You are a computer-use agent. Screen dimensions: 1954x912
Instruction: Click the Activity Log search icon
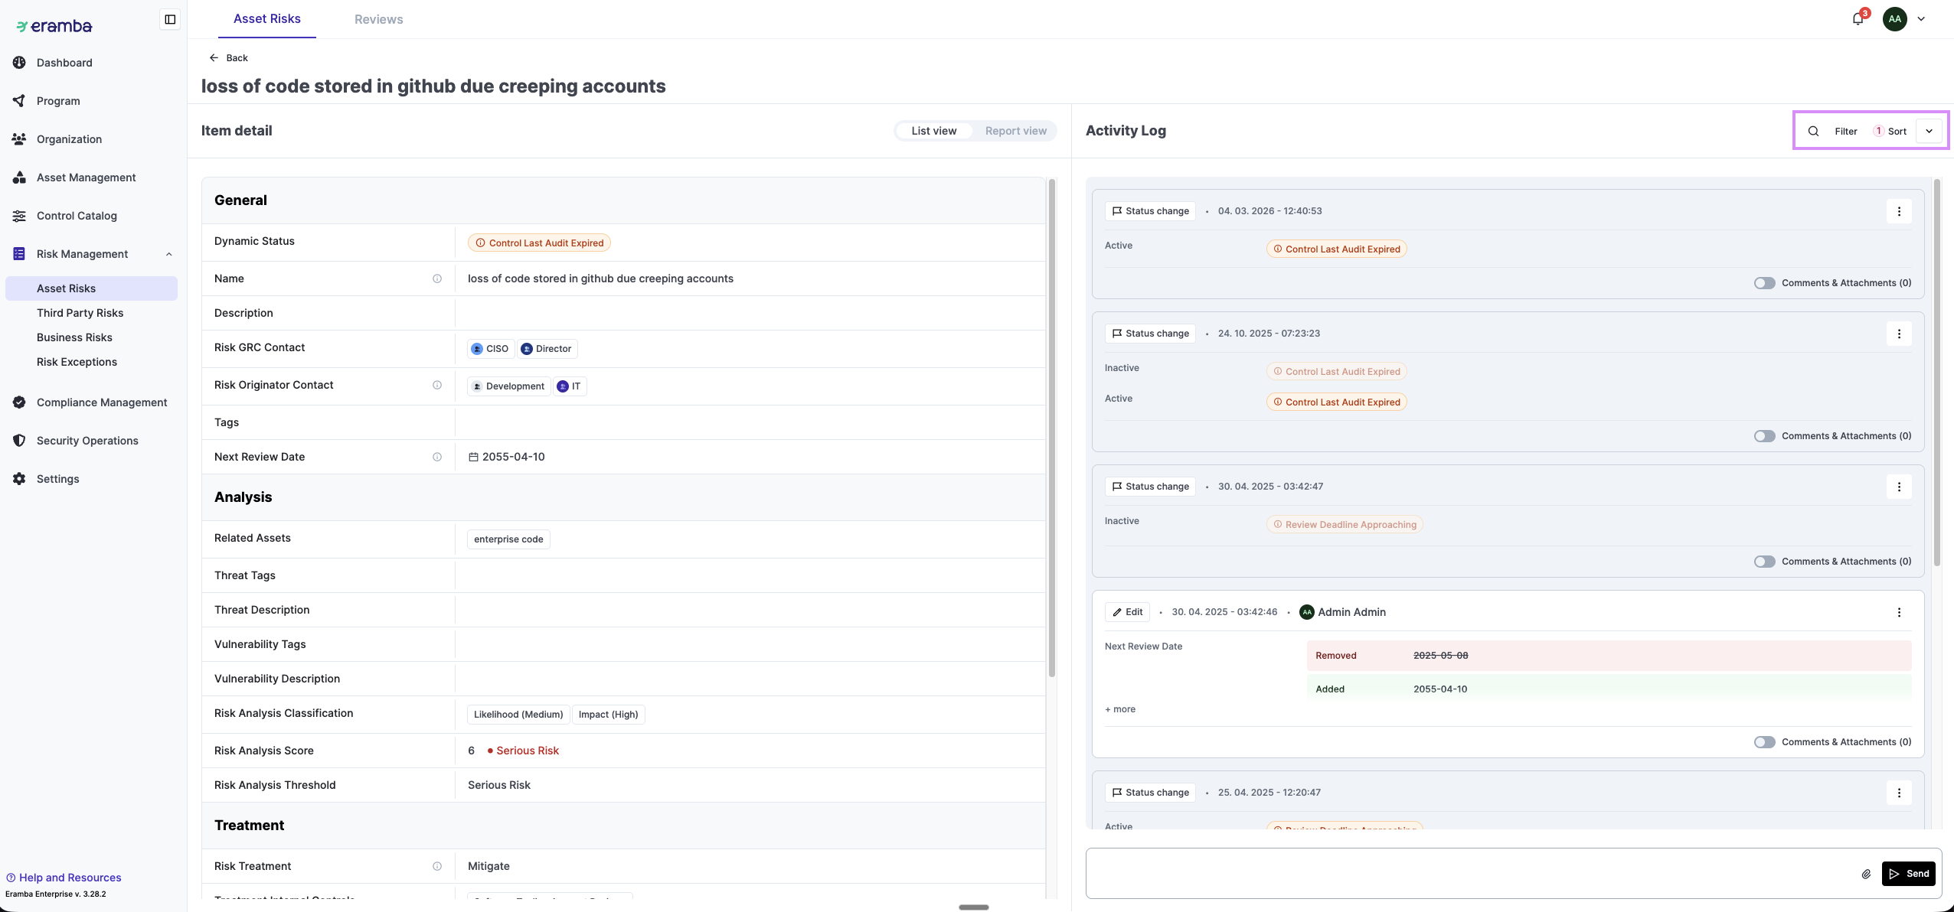1813,131
